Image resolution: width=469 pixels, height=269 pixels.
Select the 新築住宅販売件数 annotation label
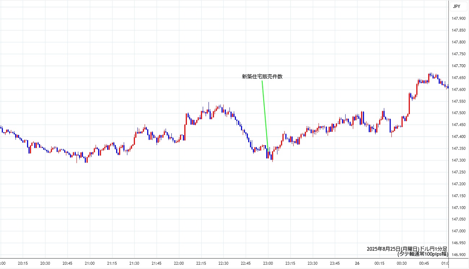[262, 77]
